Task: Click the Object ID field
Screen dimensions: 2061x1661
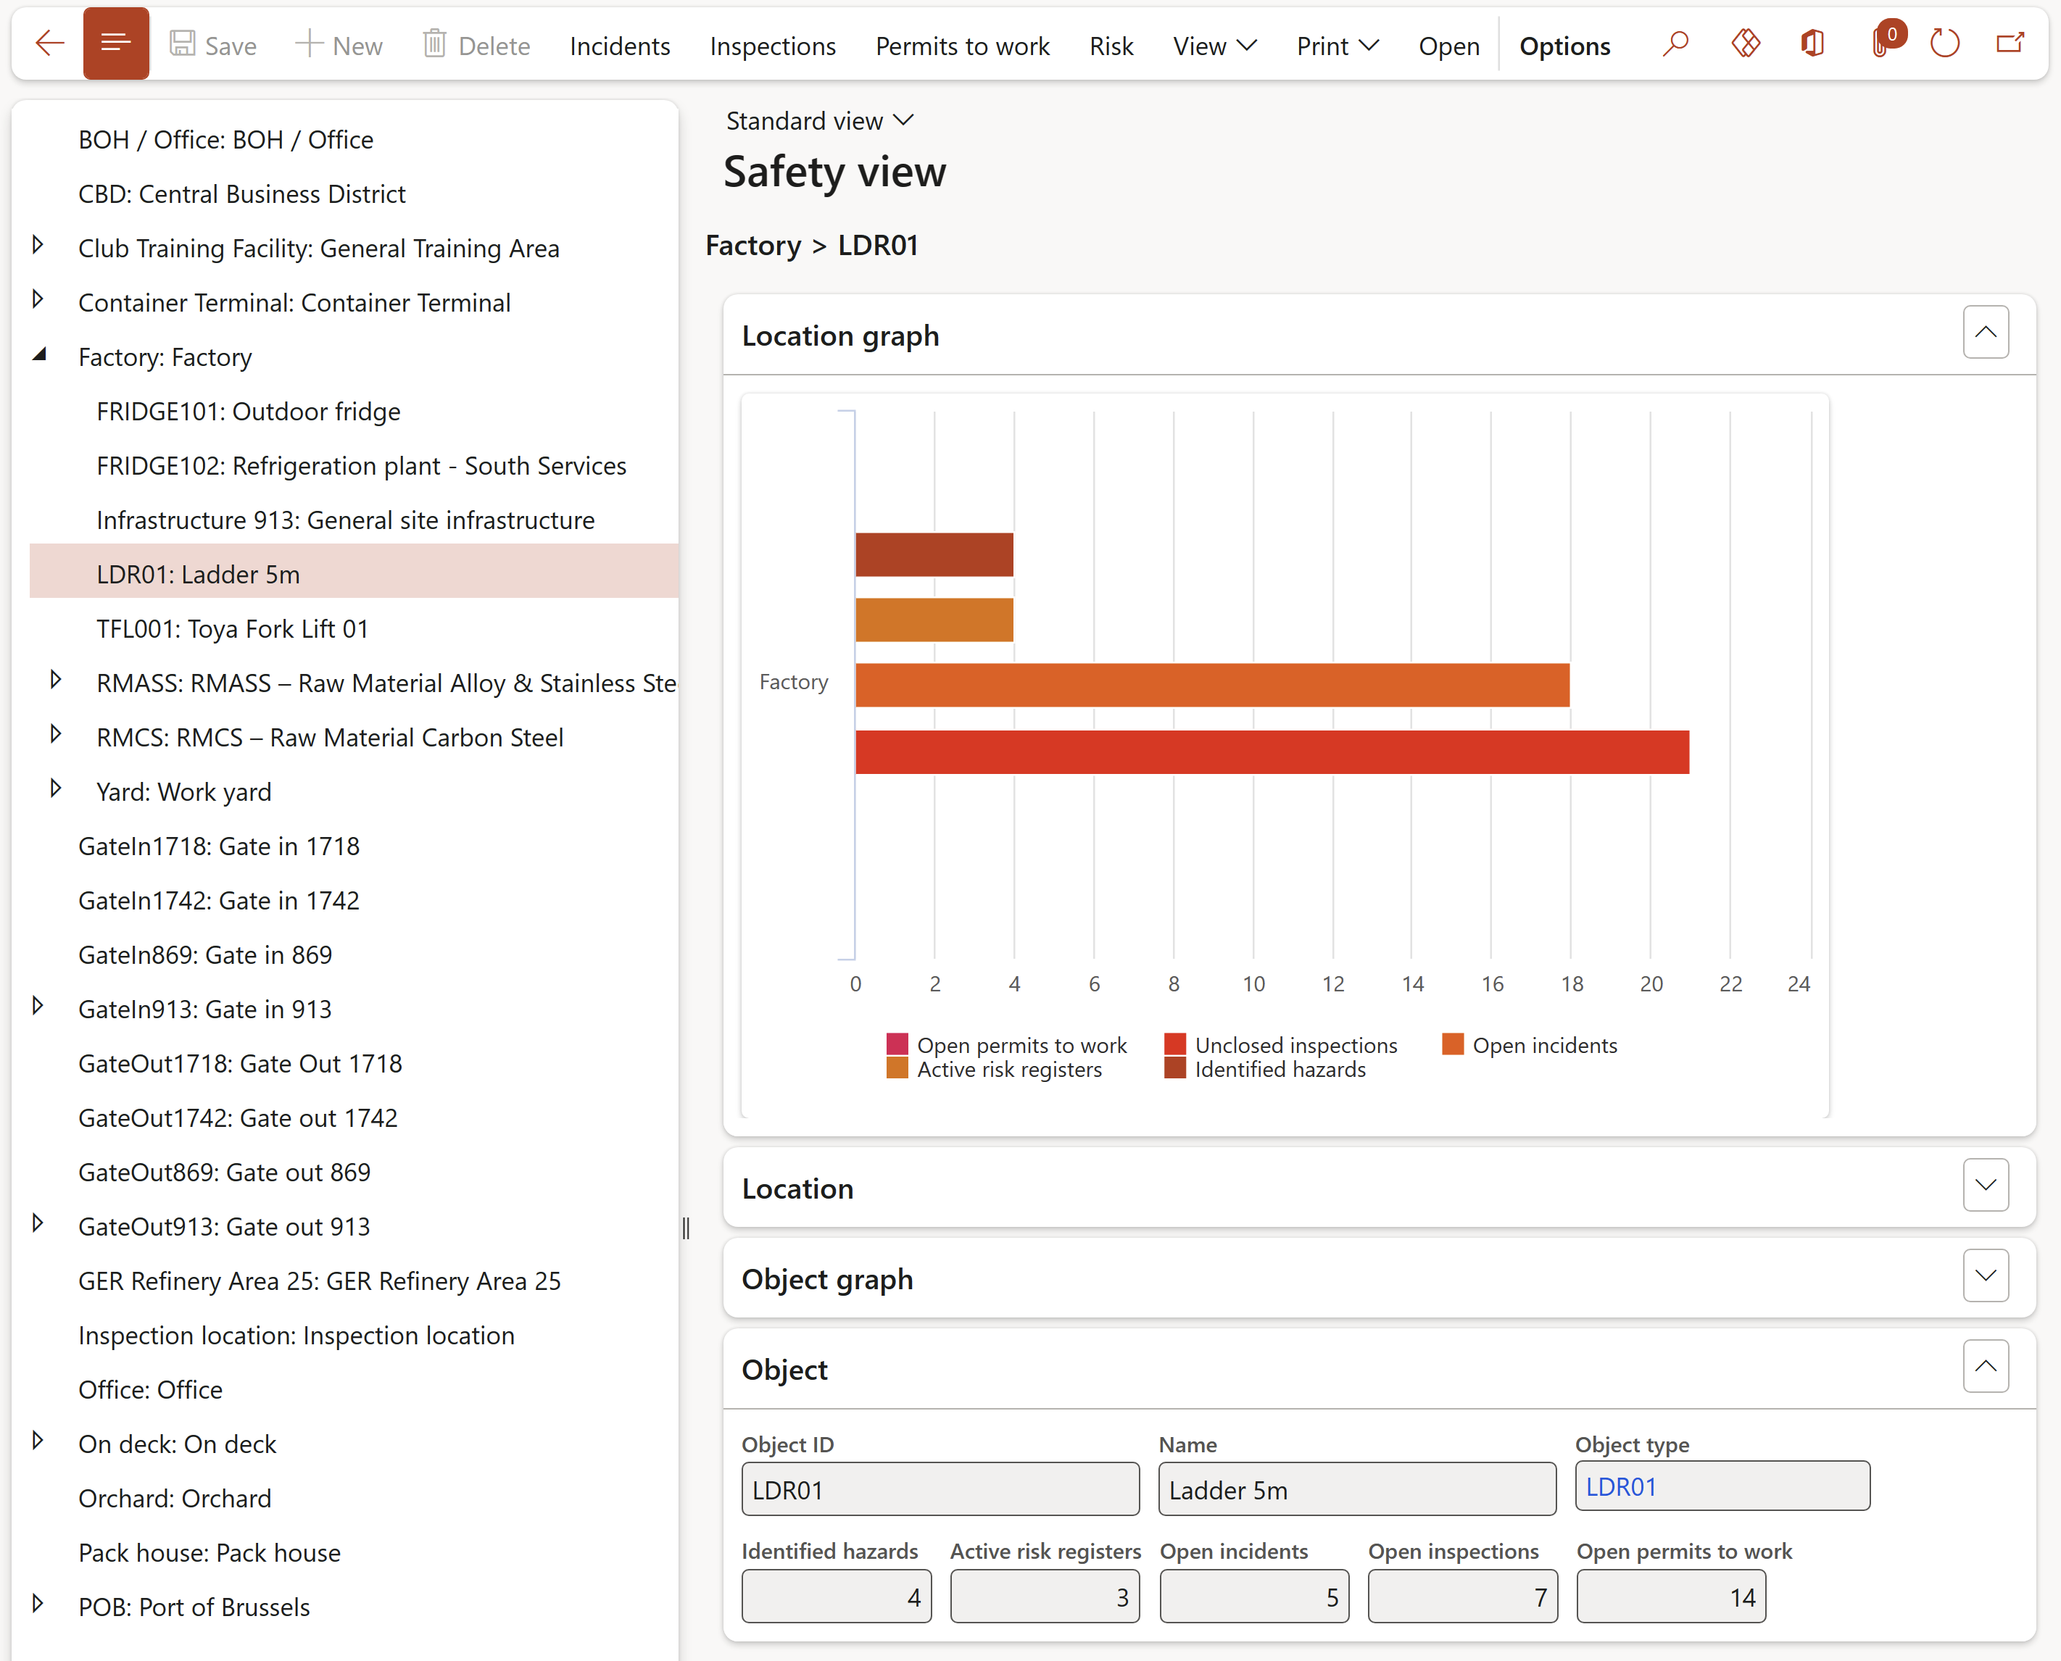Action: 940,1489
